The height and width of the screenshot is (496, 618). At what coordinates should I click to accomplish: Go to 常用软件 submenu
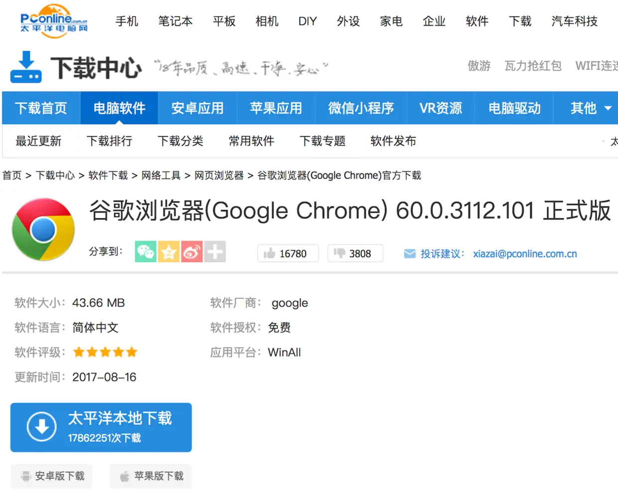pos(252,141)
